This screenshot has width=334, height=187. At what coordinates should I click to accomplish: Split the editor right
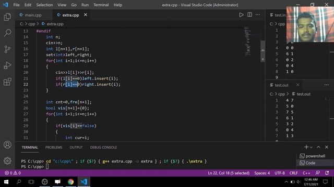249,15
